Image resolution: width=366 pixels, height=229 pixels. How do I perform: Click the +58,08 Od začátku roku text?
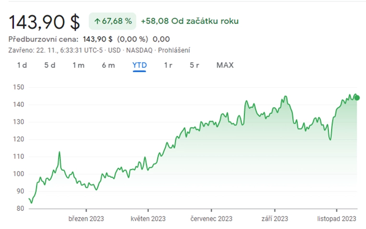click(190, 21)
